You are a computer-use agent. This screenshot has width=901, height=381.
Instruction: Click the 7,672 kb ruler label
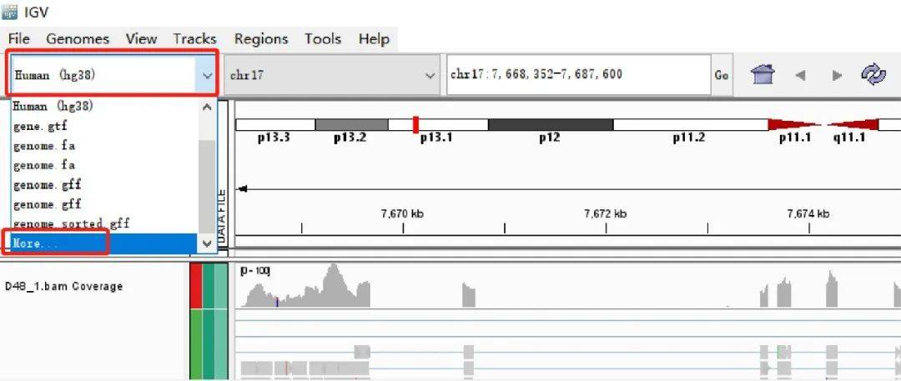(x=606, y=213)
